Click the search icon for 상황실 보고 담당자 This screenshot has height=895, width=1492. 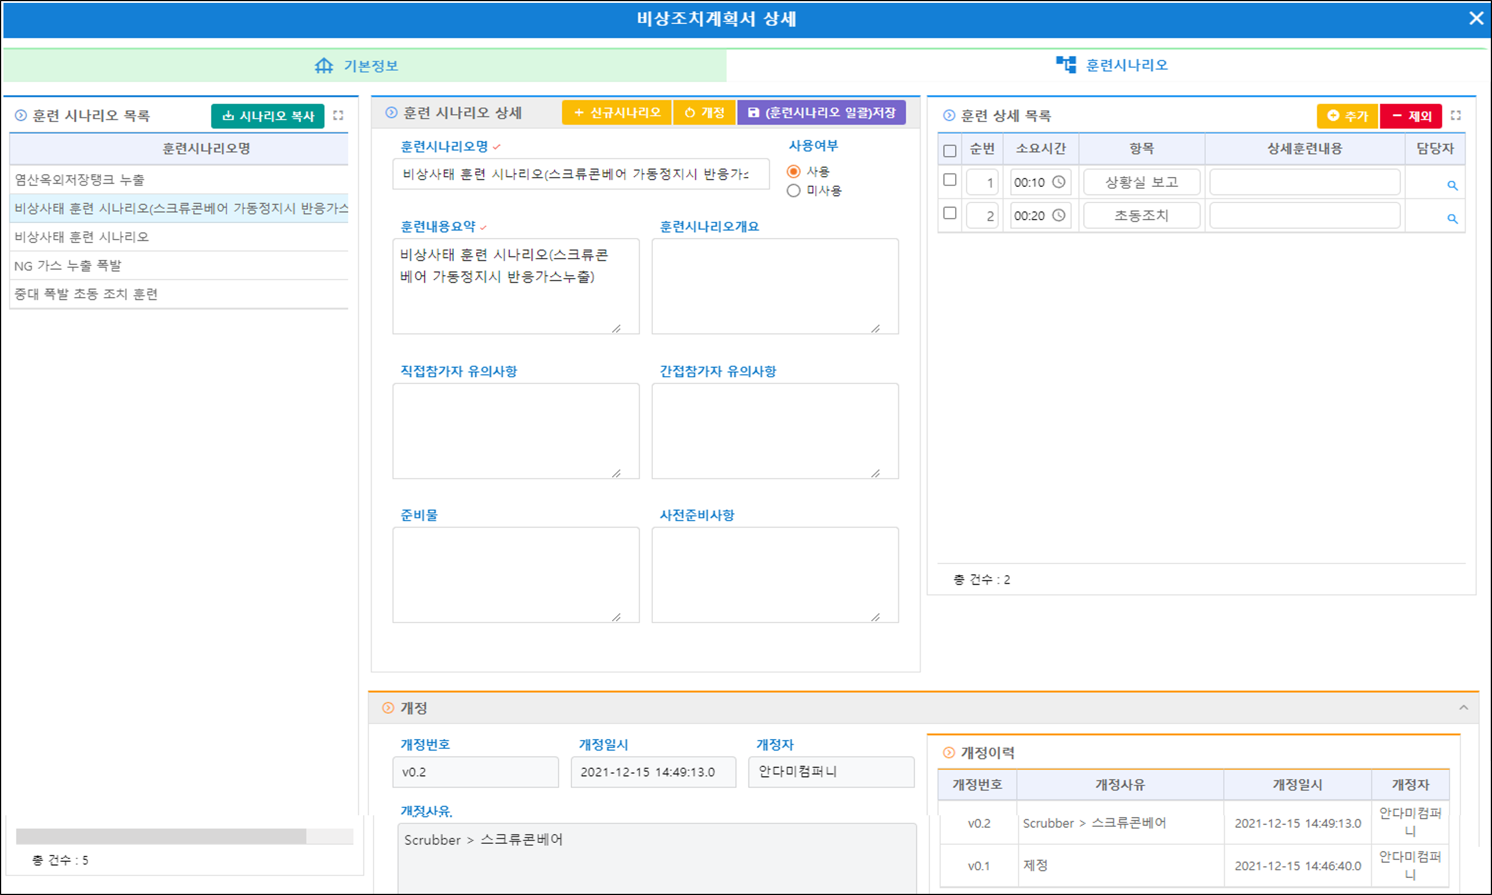(x=1452, y=186)
